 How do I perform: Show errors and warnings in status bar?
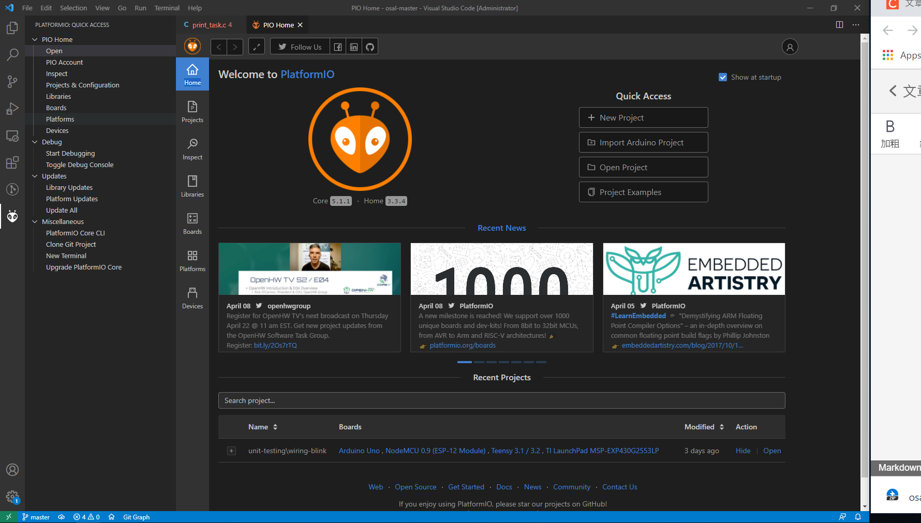click(x=86, y=517)
